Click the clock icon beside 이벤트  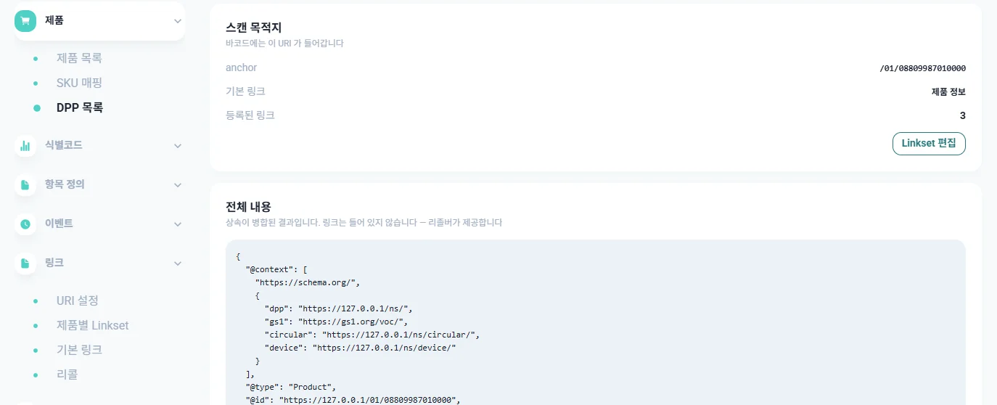(25, 224)
